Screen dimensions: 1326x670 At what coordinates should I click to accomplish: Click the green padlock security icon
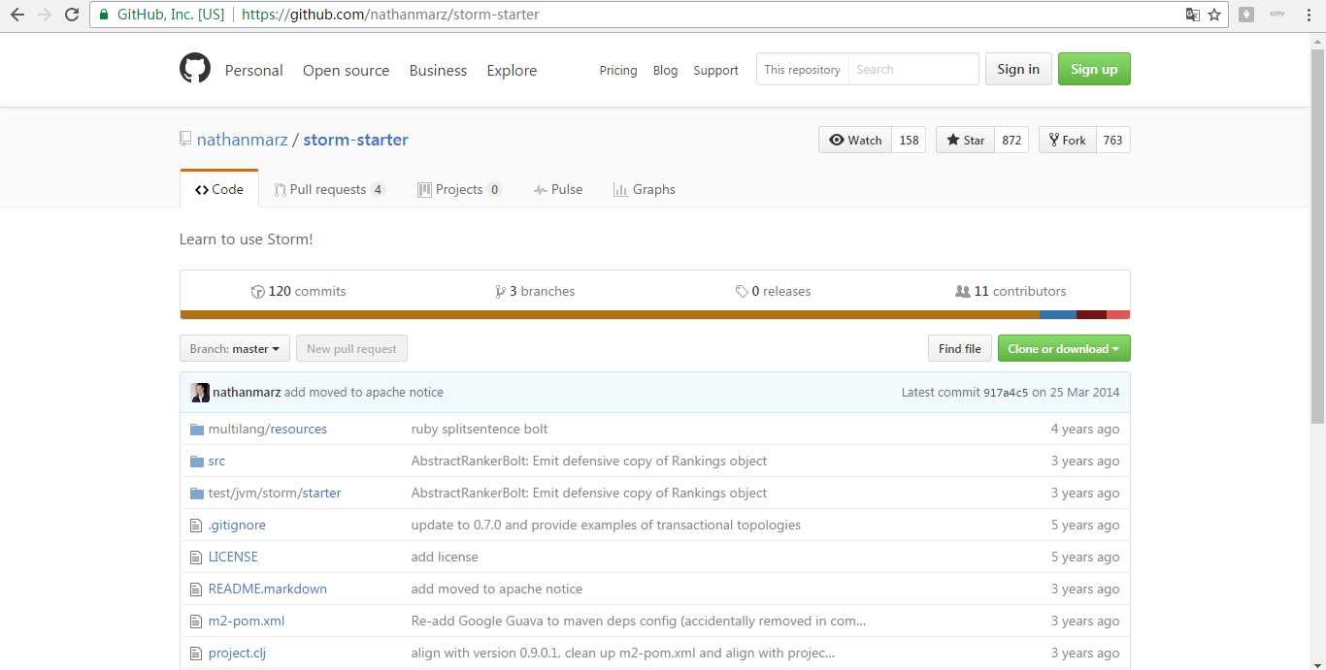click(104, 15)
